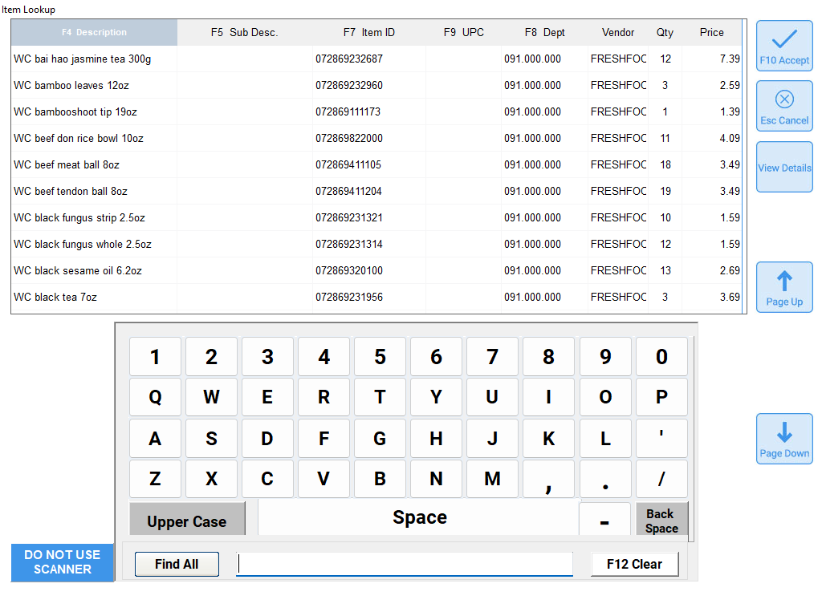Open View Details for the highlighted item
The image size is (822, 616).
[x=783, y=167]
